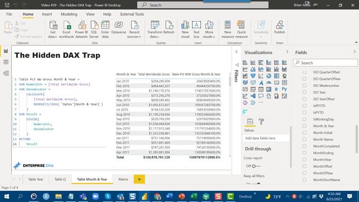Search the Fields pane
The image size is (359, 202).
(x=325, y=63)
